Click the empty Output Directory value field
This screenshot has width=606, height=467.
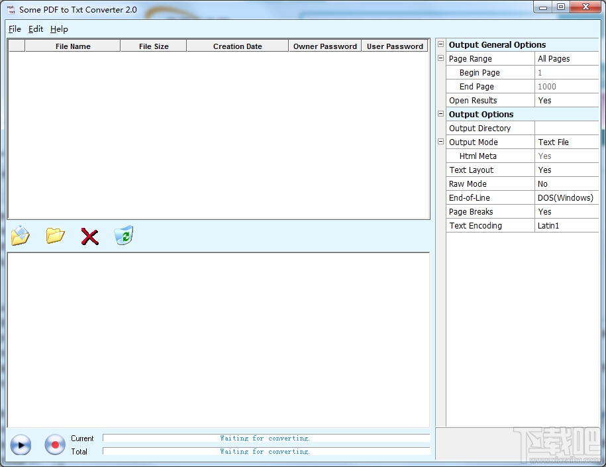[566, 129]
